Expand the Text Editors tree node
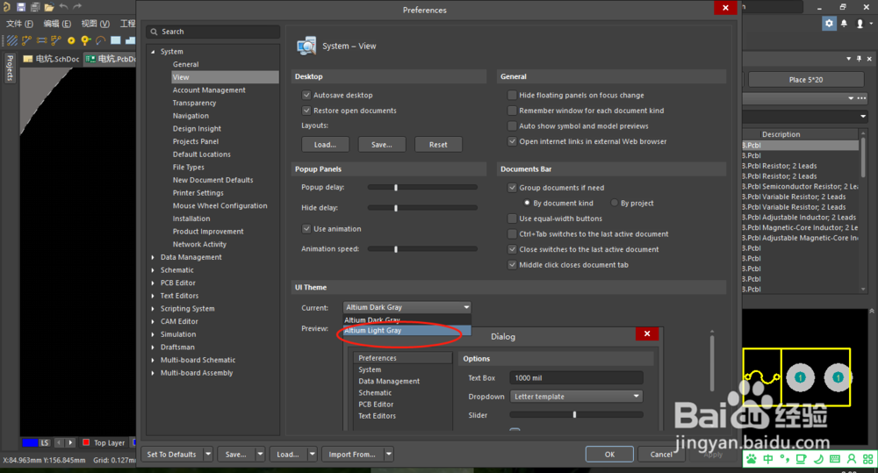Viewport: 878px width, 473px height. pos(153,296)
